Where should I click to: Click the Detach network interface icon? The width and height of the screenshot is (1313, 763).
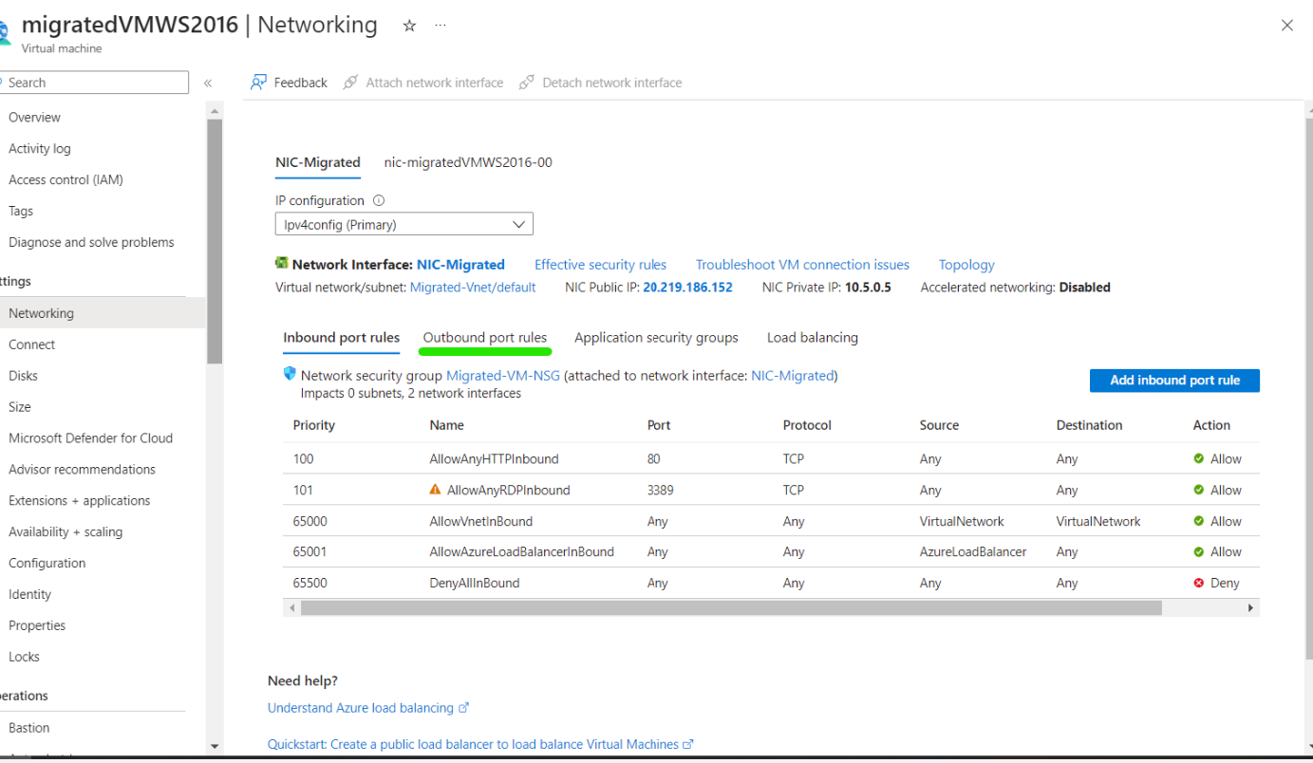coord(527,83)
